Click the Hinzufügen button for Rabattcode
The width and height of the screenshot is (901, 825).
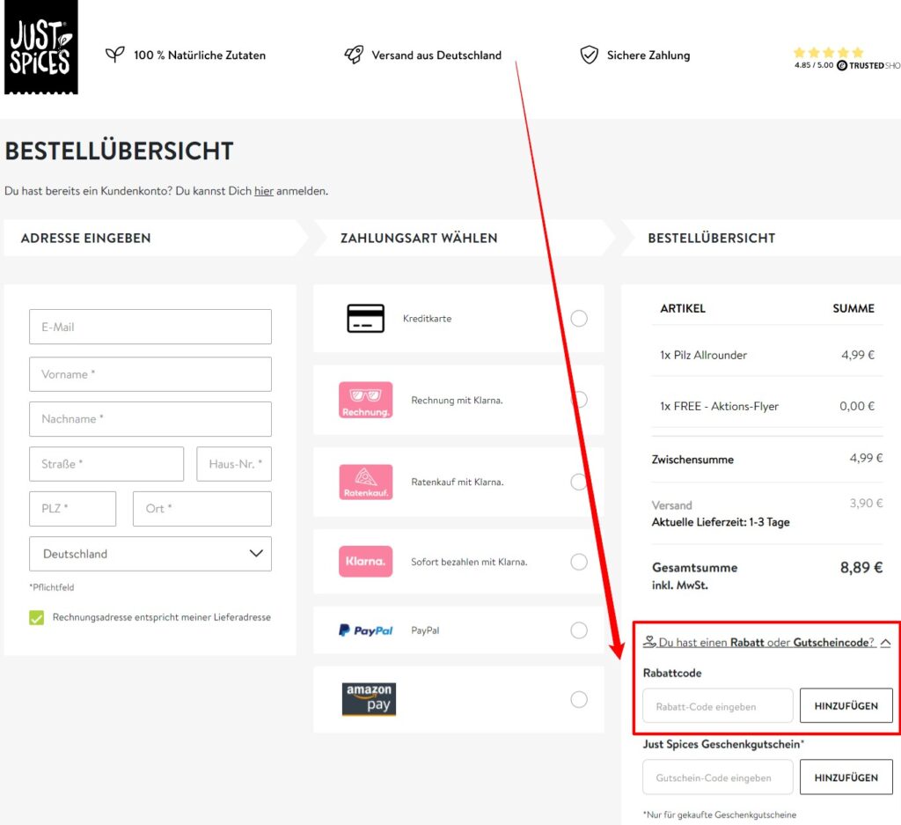pyautogui.click(x=846, y=705)
